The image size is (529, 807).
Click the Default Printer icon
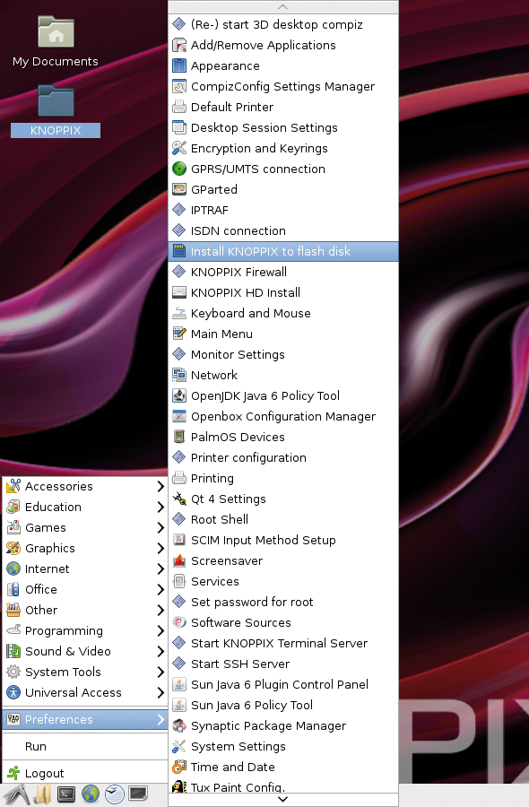(179, 107)
